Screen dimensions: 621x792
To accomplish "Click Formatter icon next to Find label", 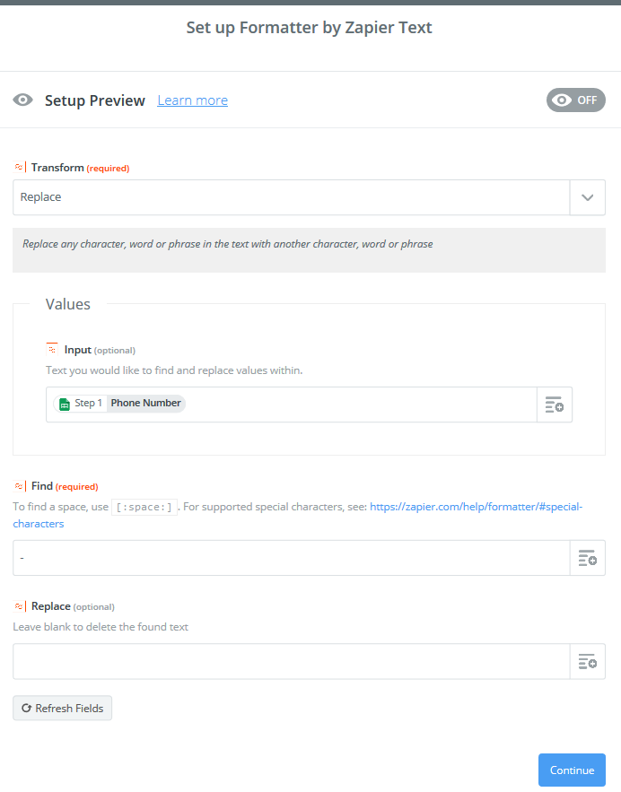I will click(19, 486).
